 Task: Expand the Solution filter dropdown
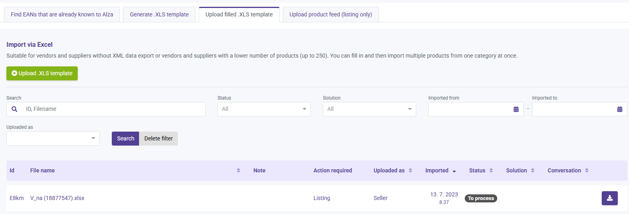click(369, 109)
